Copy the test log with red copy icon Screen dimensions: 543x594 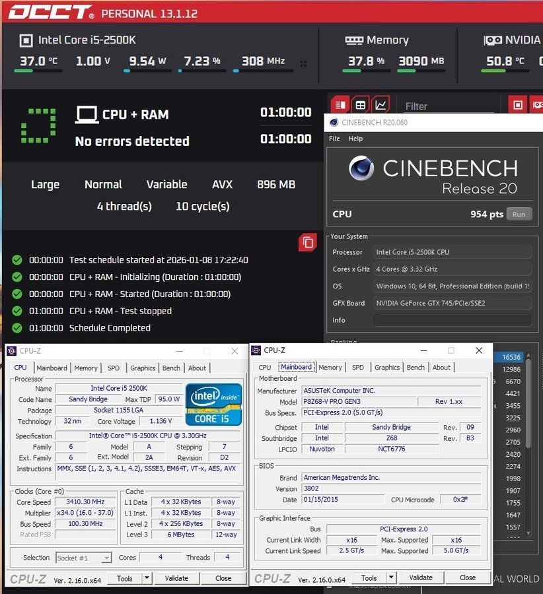click(308, 242)
